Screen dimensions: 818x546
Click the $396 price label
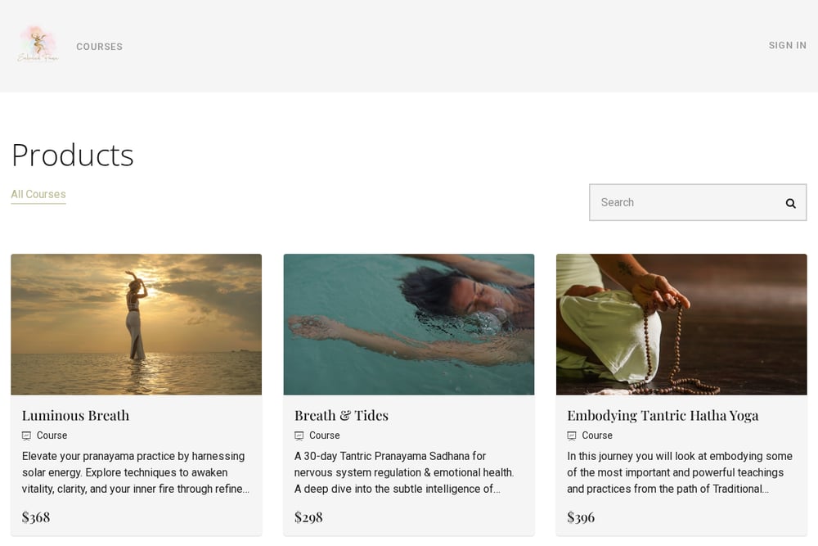pyautogui.click(x=581, y=517)
